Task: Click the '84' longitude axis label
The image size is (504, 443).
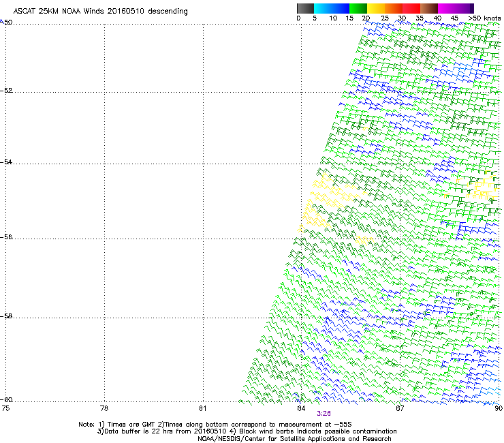Action: pos(301,408)
